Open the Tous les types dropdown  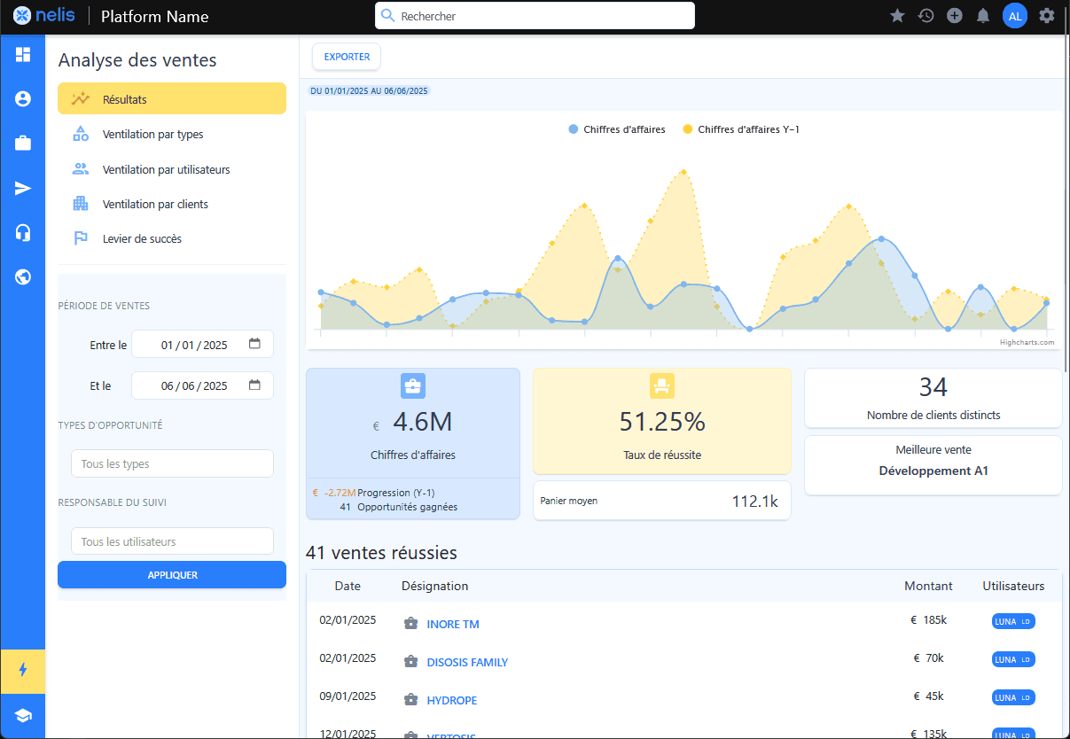tap(172, 463)
